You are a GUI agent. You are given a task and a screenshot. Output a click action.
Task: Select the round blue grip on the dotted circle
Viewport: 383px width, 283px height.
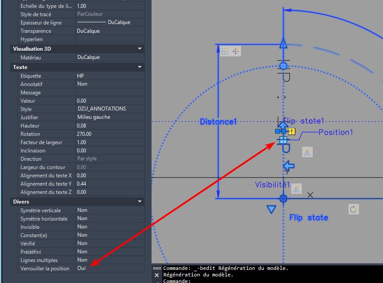pyautogui.click(x=283, y=66)
